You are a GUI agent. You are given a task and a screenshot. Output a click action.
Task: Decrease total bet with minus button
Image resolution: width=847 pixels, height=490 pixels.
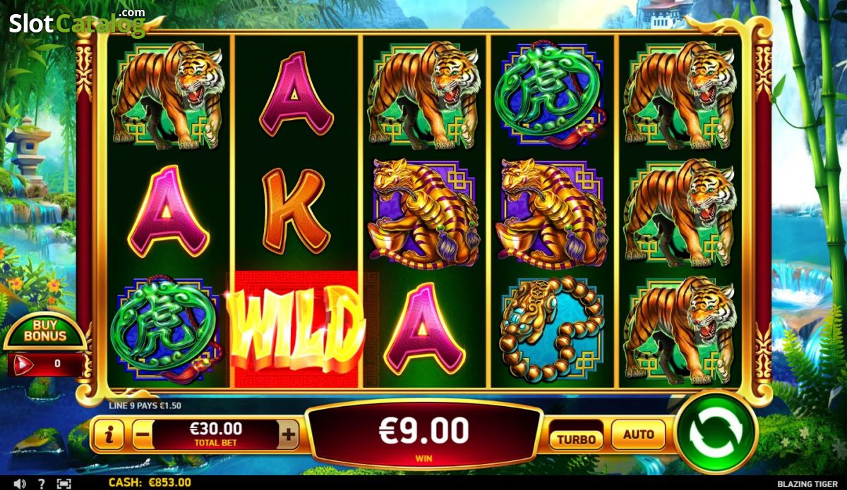[x=142, y=435]
